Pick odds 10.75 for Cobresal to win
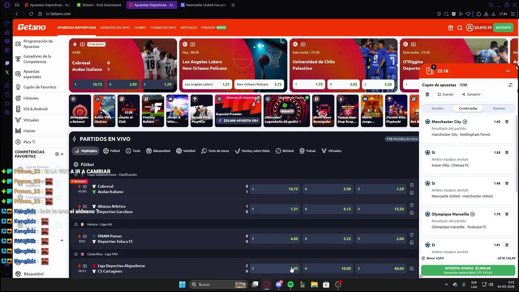The height and width of the screenshot is (292, 519). [275, 189]
